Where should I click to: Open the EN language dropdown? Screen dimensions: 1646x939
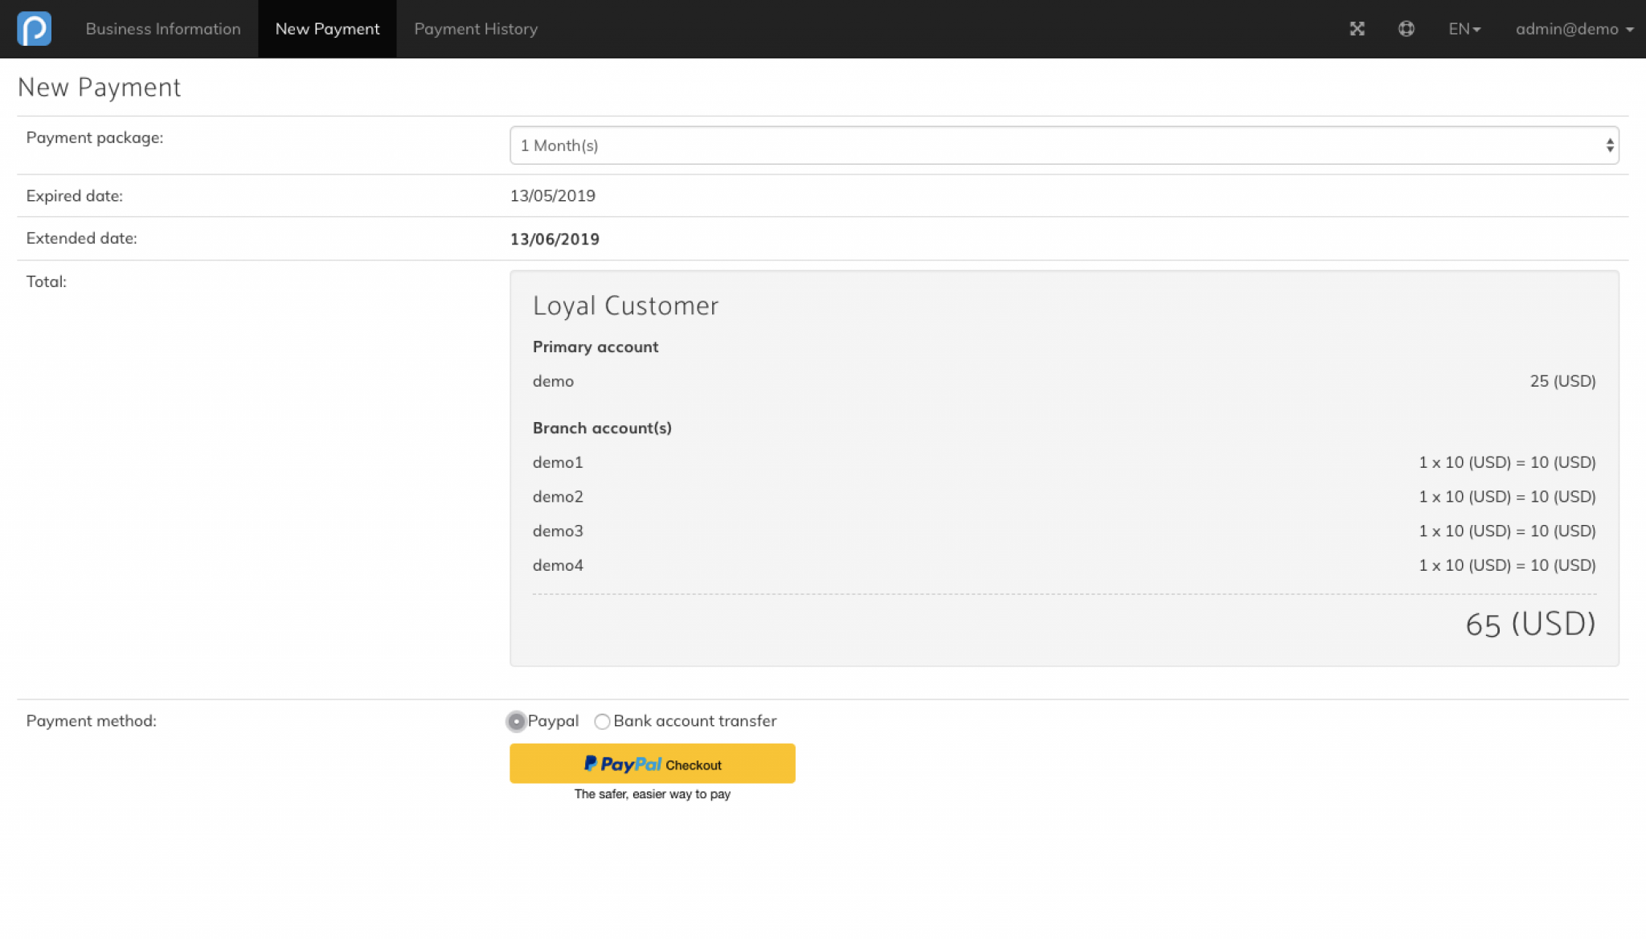click(1464, 29)
